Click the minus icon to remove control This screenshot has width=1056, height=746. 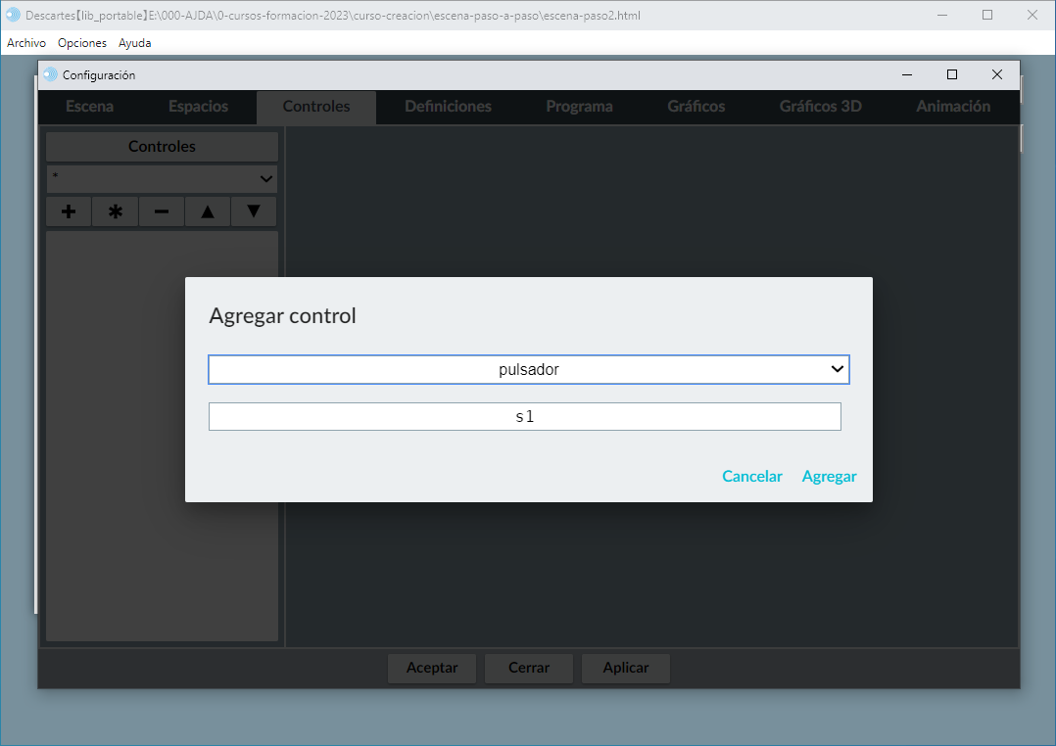pos(162,211)
